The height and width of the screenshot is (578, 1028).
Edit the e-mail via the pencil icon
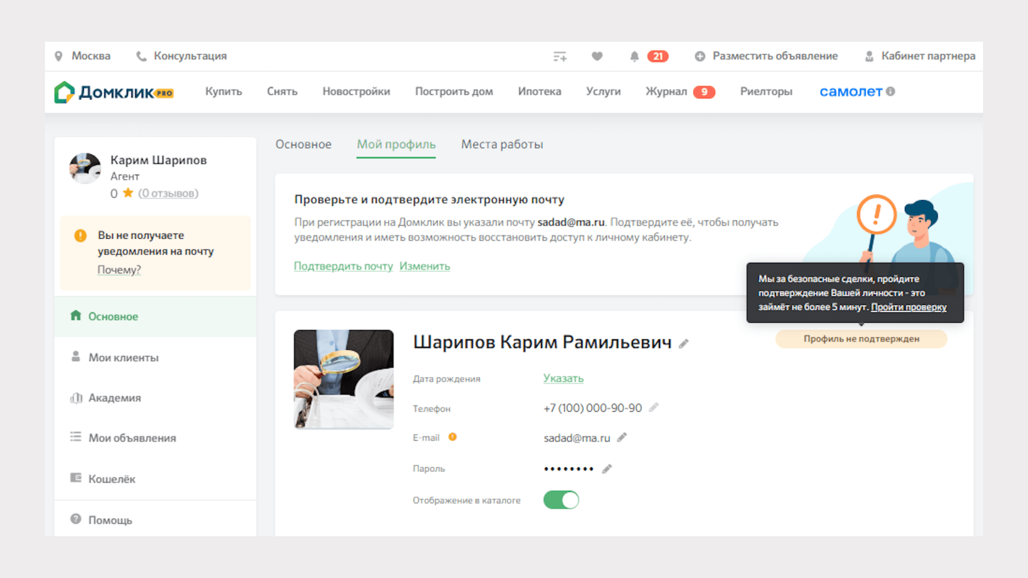(x=622, y=437)
